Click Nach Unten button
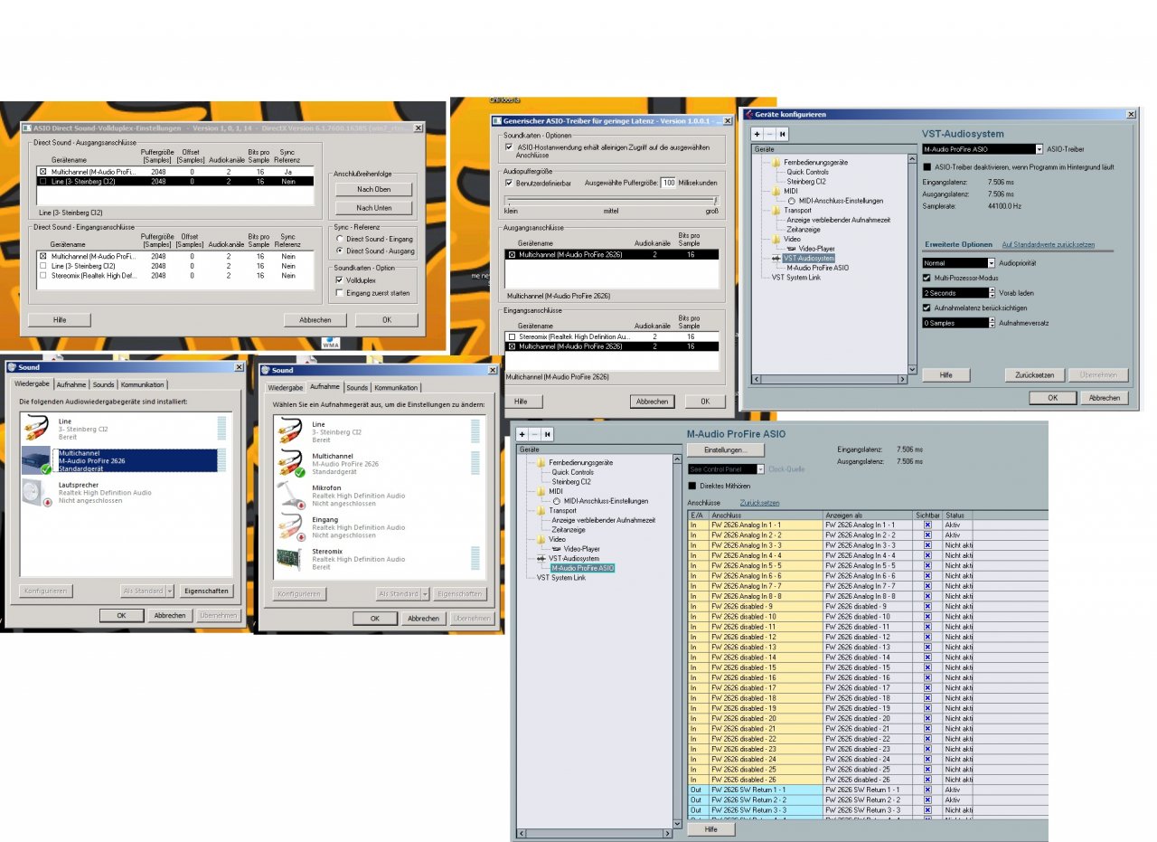 [x=373, y=207]
